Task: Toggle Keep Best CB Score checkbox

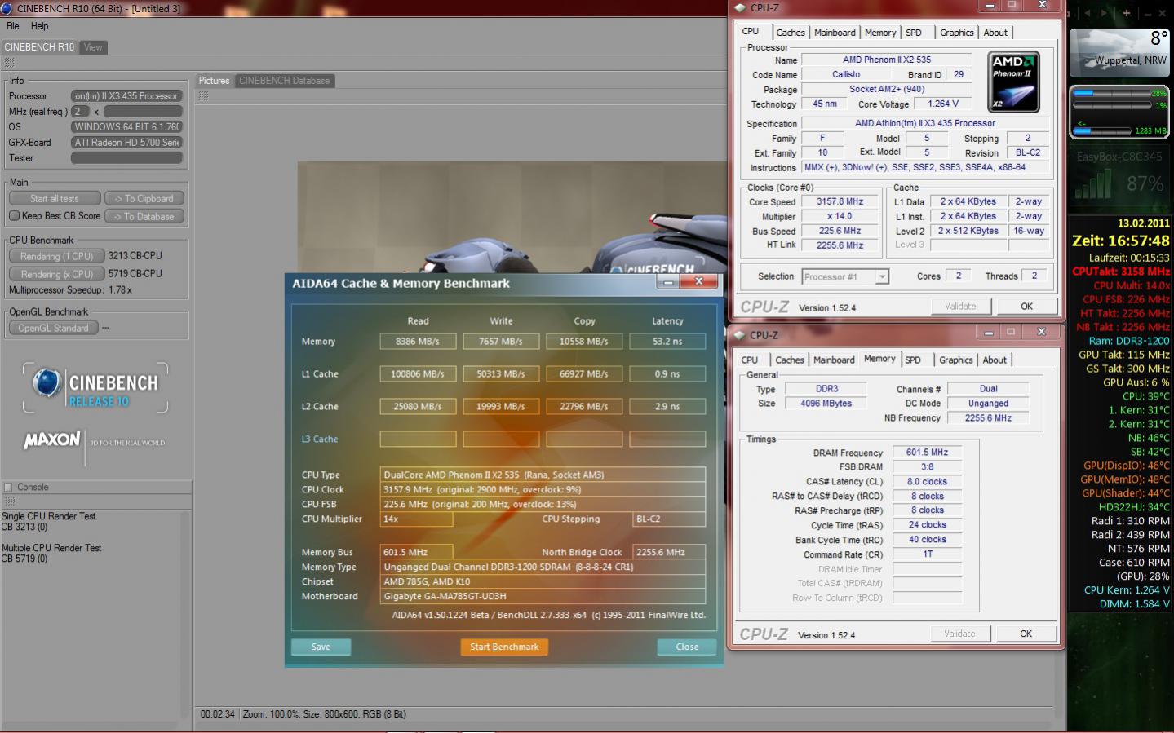Action: (x=14, y=216)
